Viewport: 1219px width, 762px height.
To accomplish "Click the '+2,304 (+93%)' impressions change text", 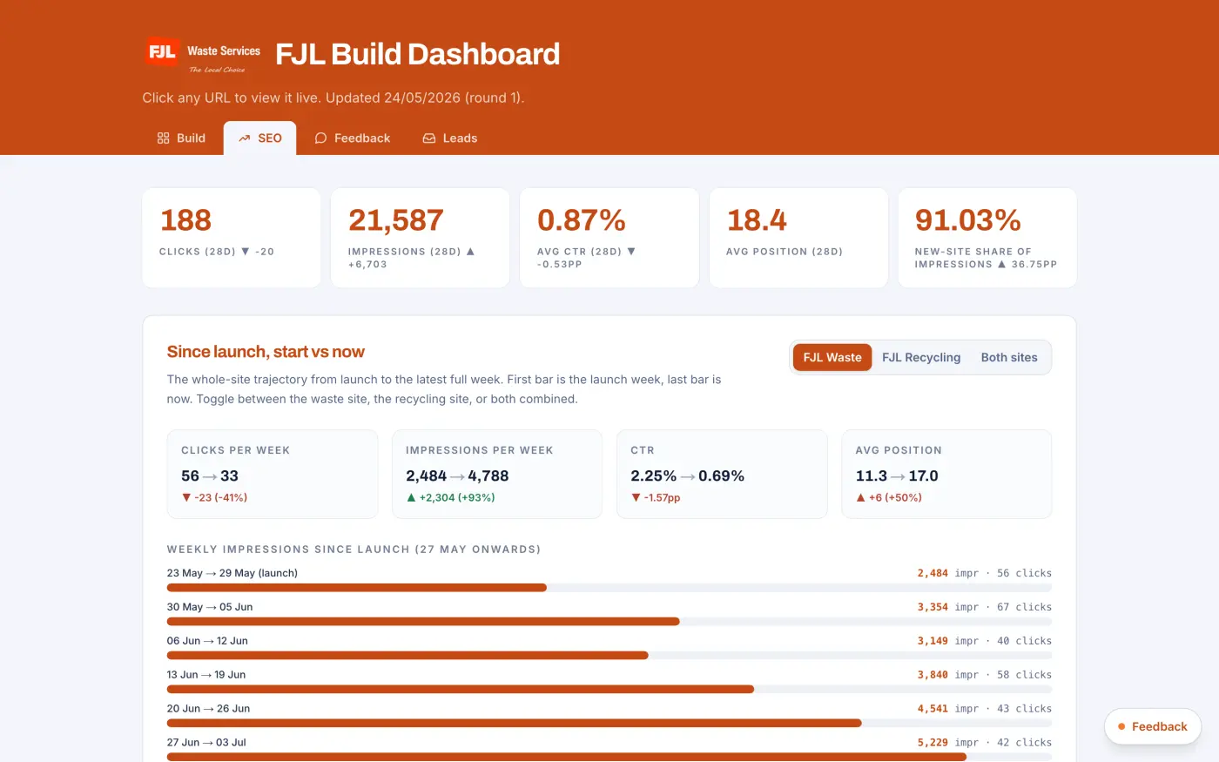I will coord(451,498).
